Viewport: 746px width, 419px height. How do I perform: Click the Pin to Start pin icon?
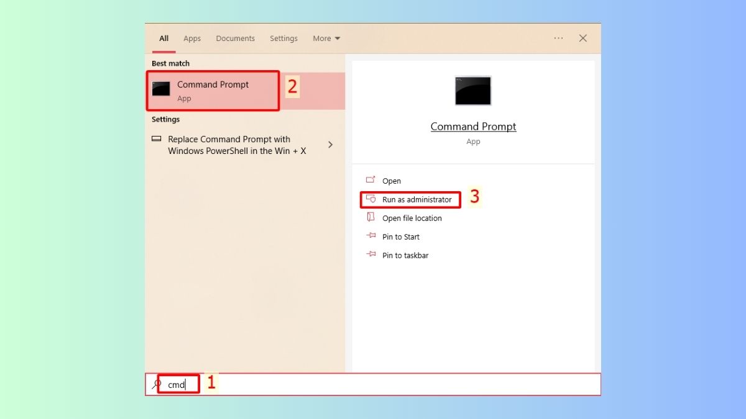click(371, 236)
